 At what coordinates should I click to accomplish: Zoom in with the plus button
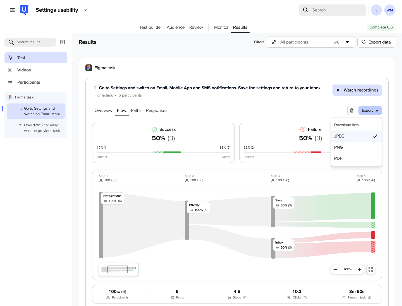360,269
